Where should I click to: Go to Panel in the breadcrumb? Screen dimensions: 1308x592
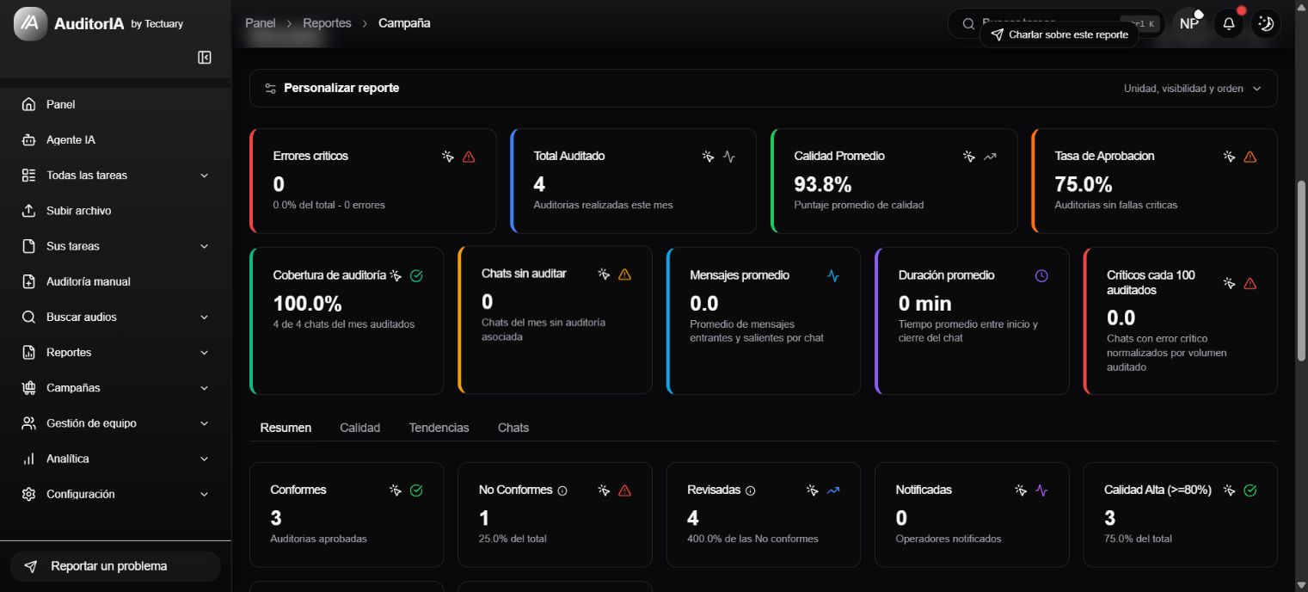point(260,23)
